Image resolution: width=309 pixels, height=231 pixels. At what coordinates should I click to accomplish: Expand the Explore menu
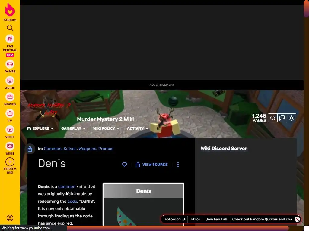[x=40, y=128]
